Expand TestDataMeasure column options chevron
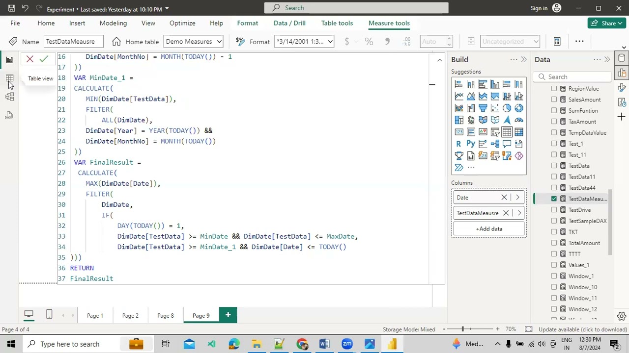Screen dimensions: 629x353 (519, 213)
